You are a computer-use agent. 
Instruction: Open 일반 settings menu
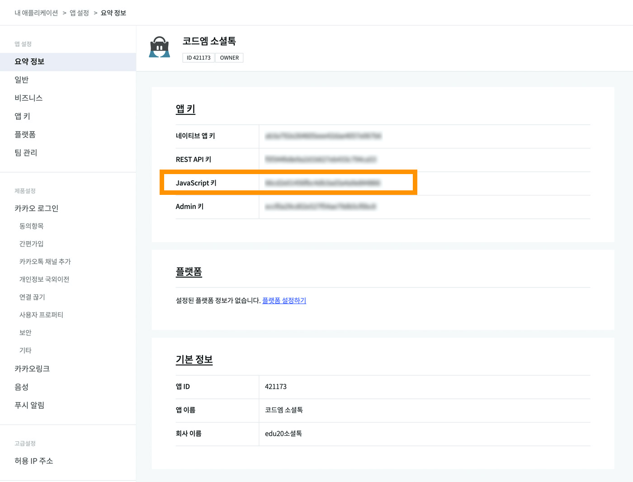[22, 80]
